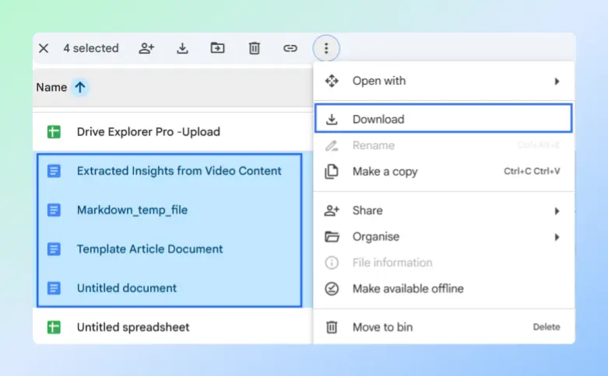The image size is (608, 376).
Task: Open the Share submenu entry
Action: tap(444, 211)
